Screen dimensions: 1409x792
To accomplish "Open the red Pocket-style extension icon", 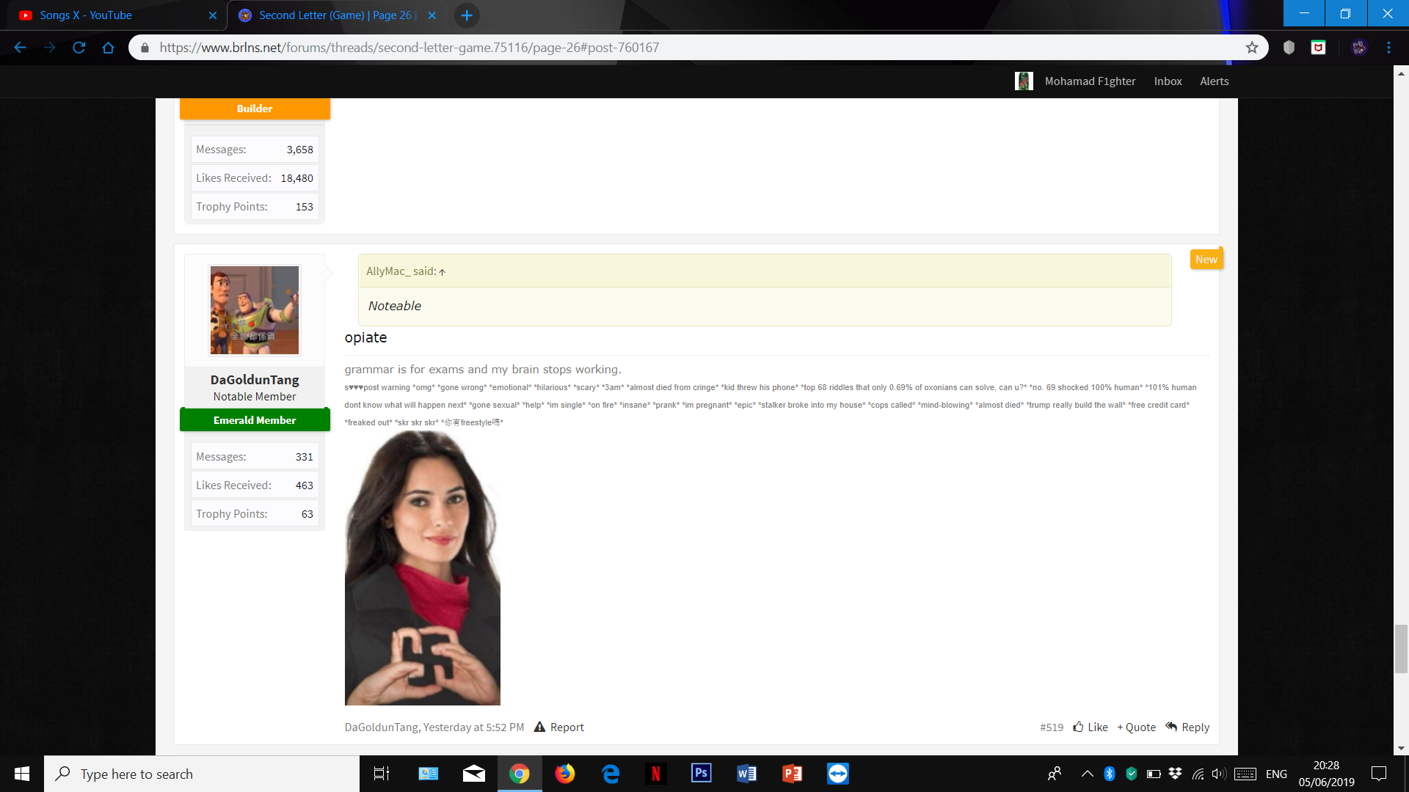I will pyautogui.click(x=1319, y=48).
